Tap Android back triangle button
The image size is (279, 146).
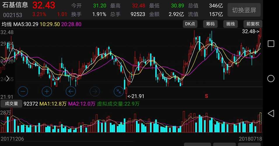pos(271,113)
